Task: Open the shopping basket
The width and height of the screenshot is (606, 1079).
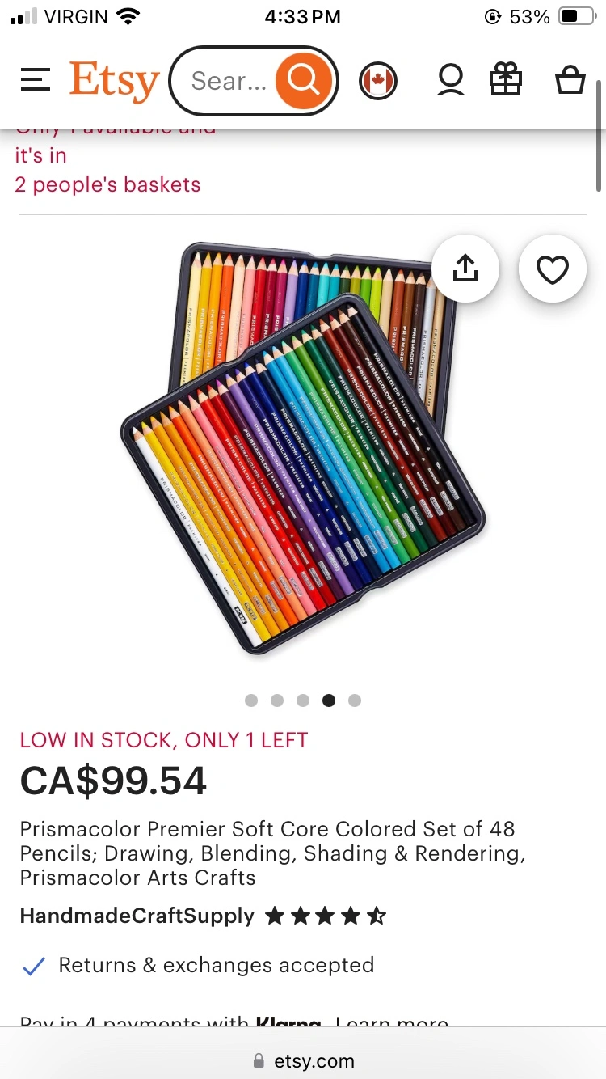Action: coord(570,80)
